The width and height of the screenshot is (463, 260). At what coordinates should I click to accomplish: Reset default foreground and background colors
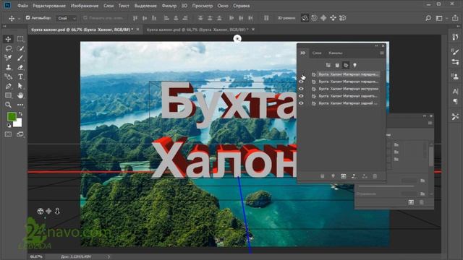coord(9,125)
